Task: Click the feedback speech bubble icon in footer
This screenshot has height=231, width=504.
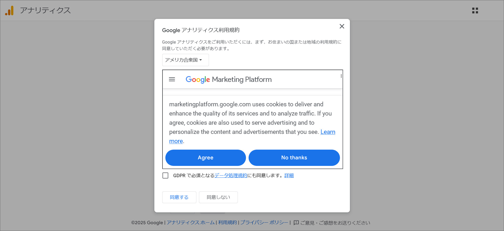Action: [x=296, y=223]
